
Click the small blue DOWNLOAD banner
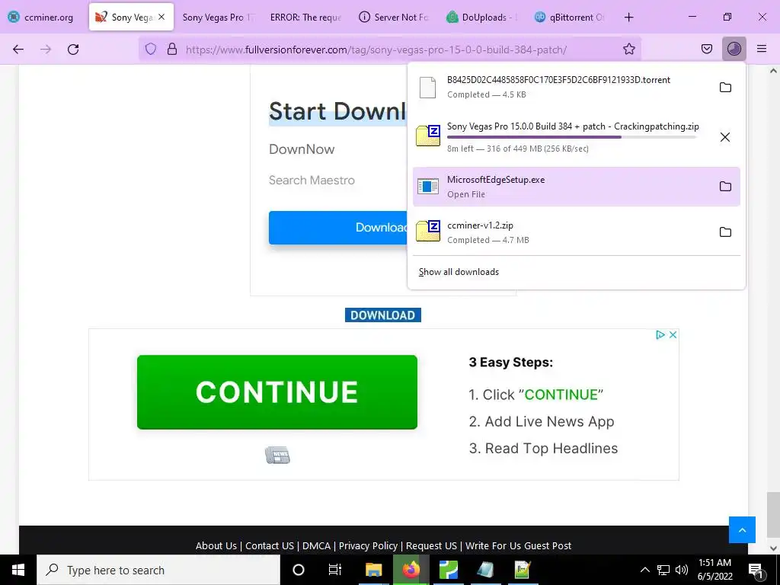[x=382, y=315]
